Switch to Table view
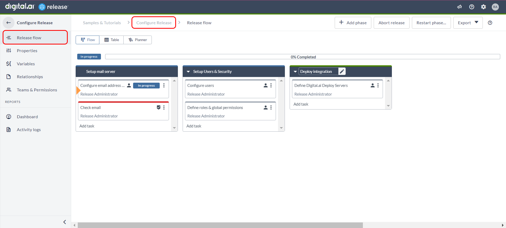Screen dimensions: 506x228 [x=111, y=40]
